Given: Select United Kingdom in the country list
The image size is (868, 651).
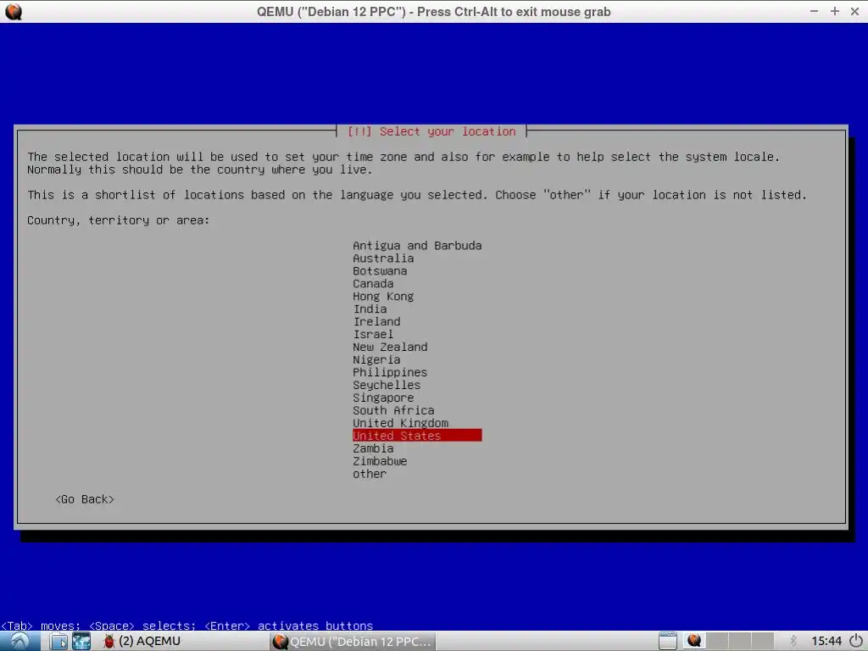Looking at the screenshot, I should (400, 424).
